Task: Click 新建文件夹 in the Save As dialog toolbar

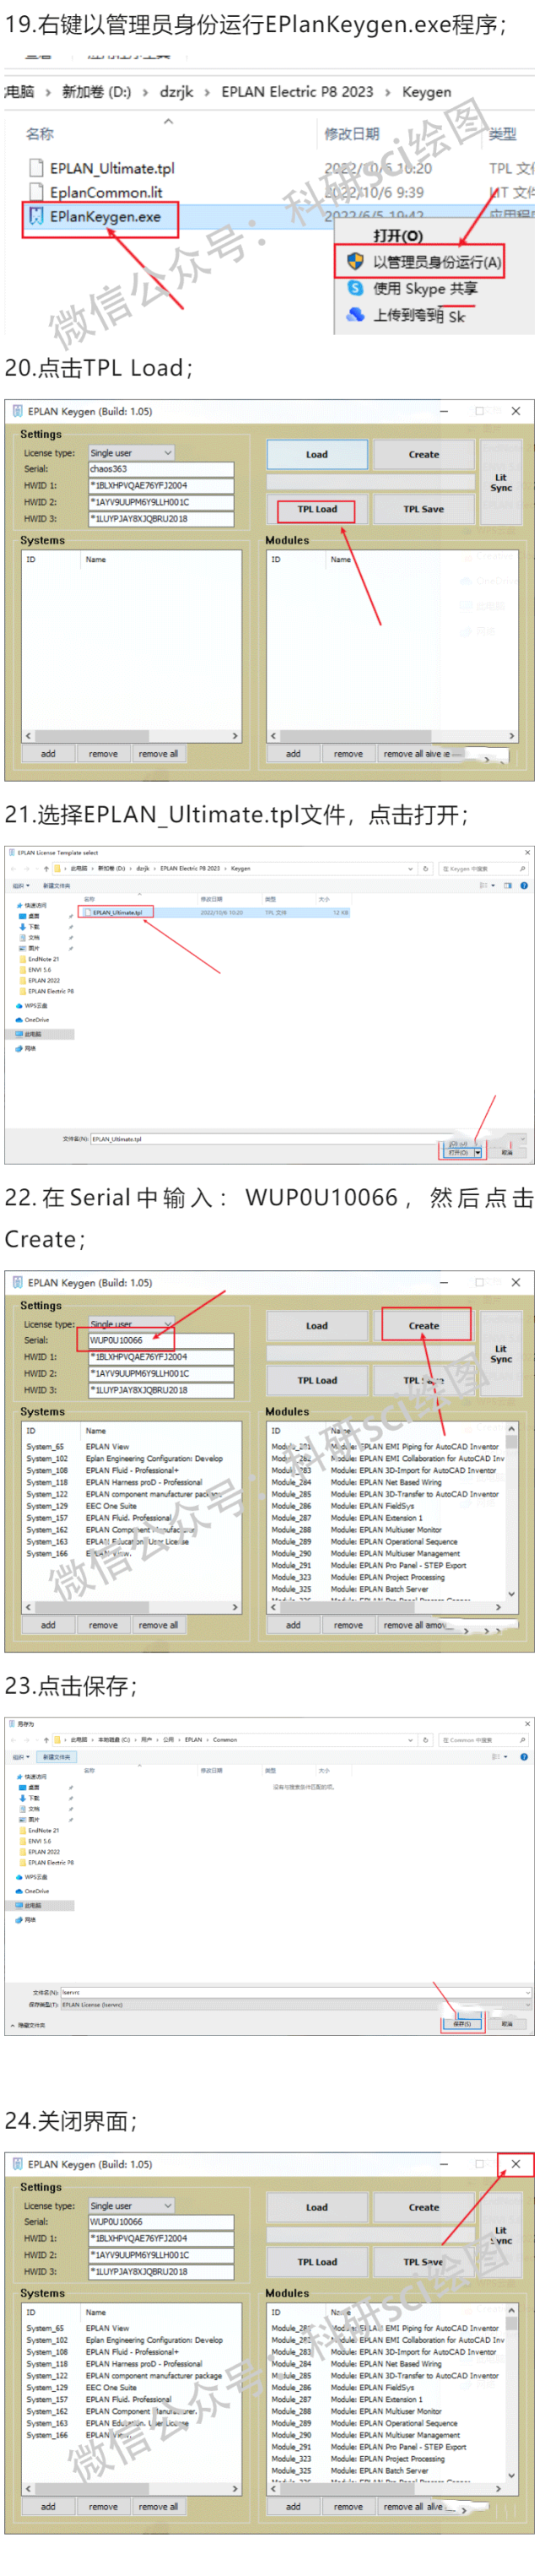Action: click(x=56, y=1757)
